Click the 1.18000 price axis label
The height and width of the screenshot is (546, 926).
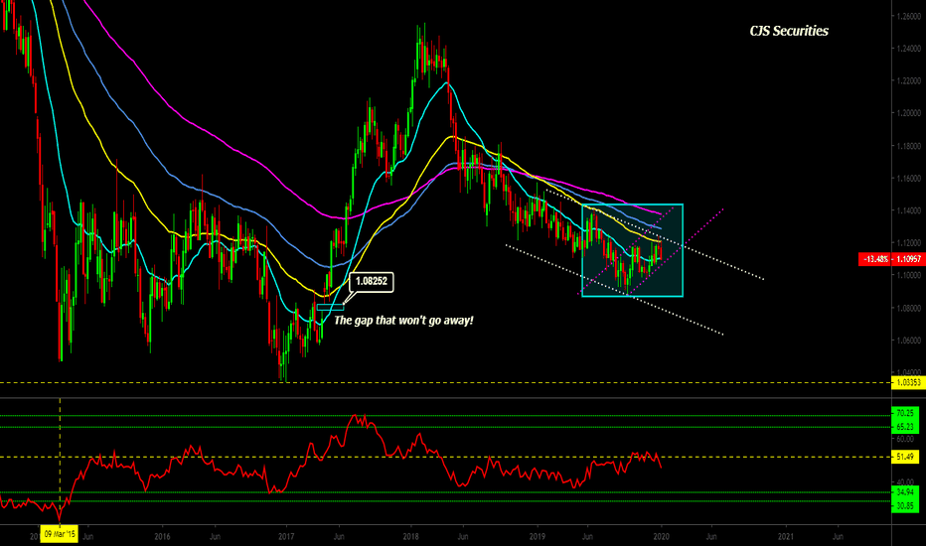(907, 146)
